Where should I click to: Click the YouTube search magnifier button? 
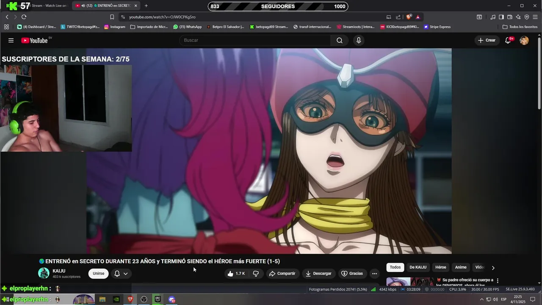pos(340,40)
